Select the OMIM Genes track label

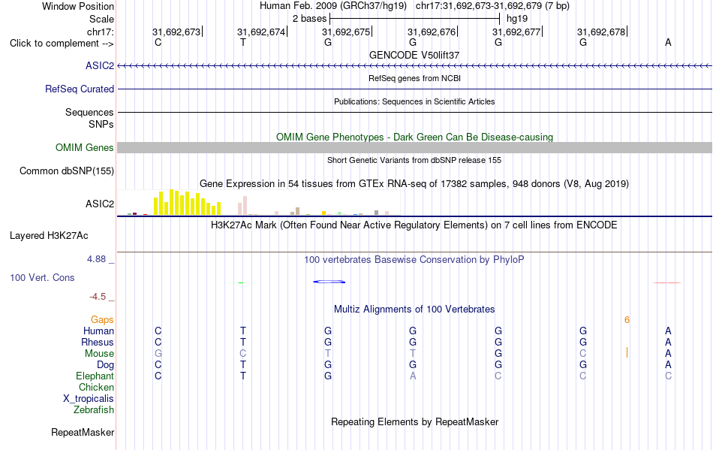pyautogui.click(x=85, y=147)
